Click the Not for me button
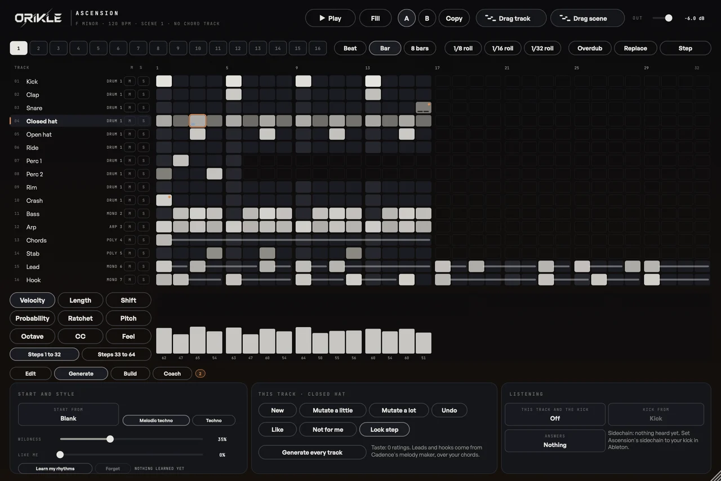721x481 pixels. 328,429
